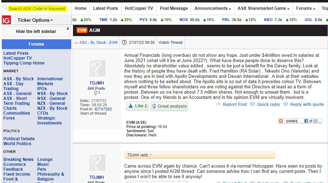
Task: Click the flag icon beside Report Post
Action: click(x=218, y=104)
